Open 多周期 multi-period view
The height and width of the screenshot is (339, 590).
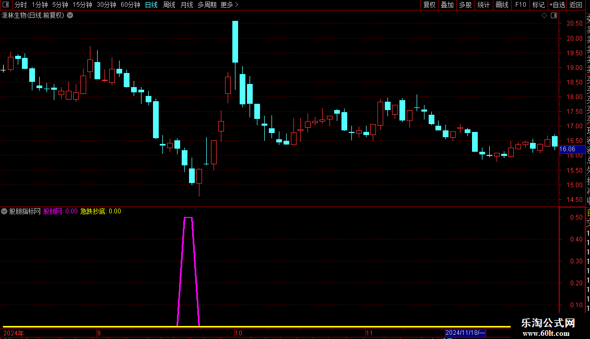[x=207, y=5]
